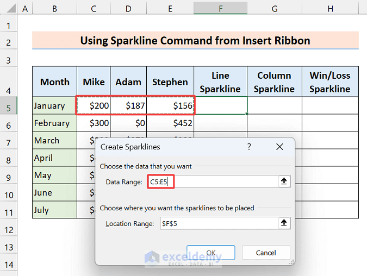This screenshot has width=367, height=276.
Task: Click cell F5 under Line Sparkline
Action: coord(220,105)
